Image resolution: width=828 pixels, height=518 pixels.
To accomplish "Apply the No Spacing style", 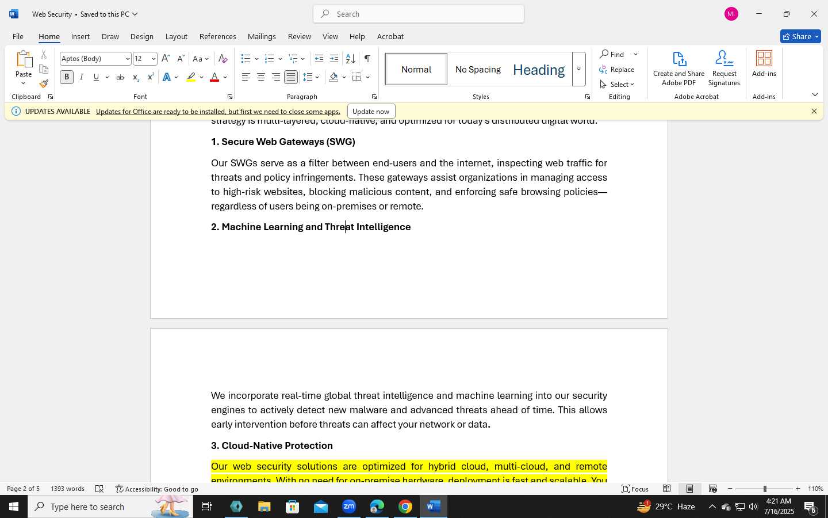I will coord(478,69).
